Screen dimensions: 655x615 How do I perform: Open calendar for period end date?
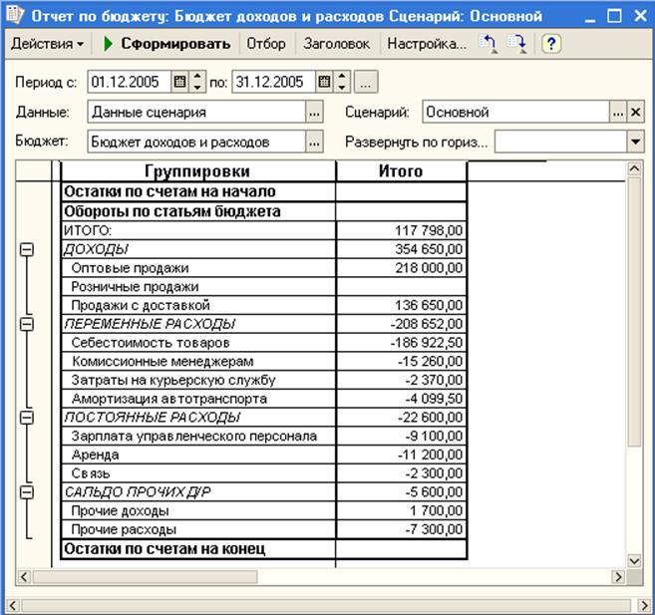click(x=324, y=82)
